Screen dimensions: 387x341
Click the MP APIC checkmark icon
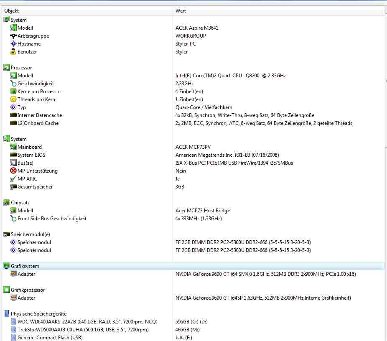[13, 178]
